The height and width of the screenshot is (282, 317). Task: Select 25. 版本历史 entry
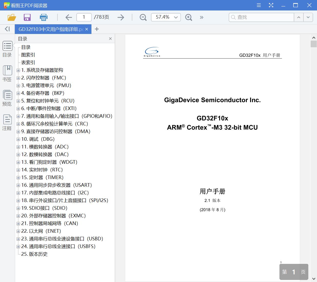pos(34,254)
